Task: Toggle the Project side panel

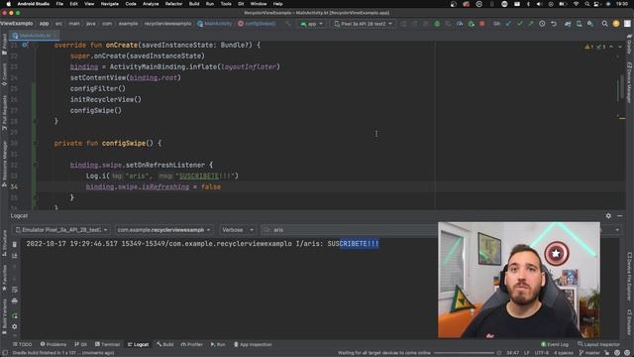Action: [4, 45]
